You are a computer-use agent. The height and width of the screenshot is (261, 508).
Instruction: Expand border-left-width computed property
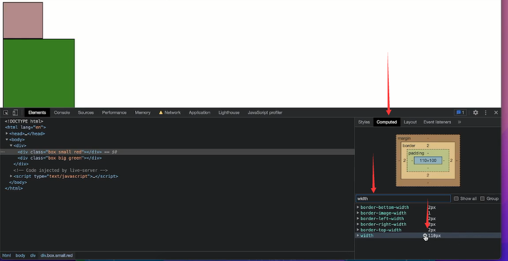pos(358,218)
